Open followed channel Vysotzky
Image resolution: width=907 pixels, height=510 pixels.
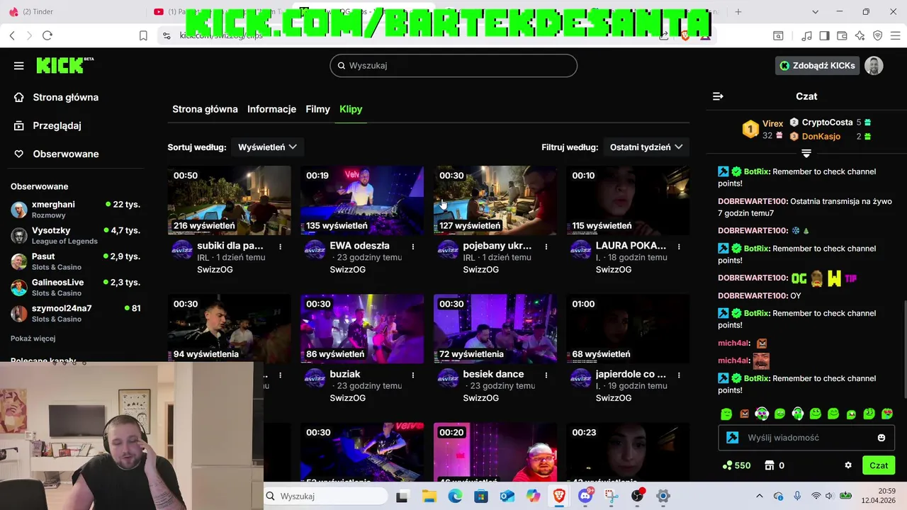pyautogui.click(x=75, y=235)
